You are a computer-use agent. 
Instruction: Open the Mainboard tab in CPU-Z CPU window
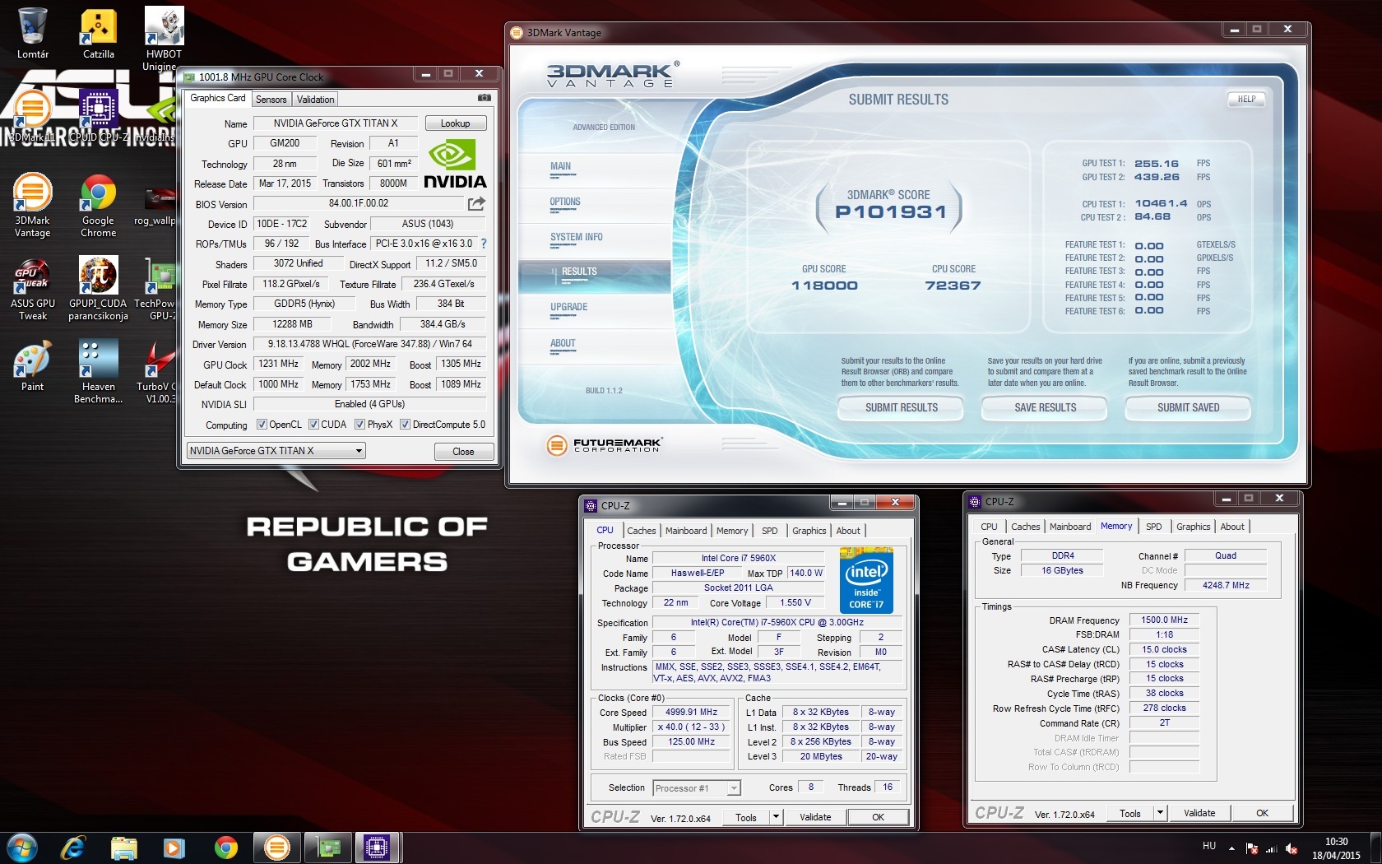(686, 531)
